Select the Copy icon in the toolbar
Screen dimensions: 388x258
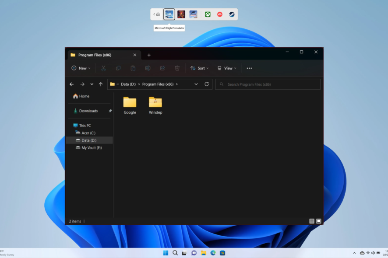pyautogui.click(x=118, y=68)
